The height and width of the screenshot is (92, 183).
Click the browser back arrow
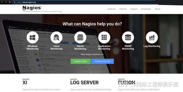tap(2, 2)
